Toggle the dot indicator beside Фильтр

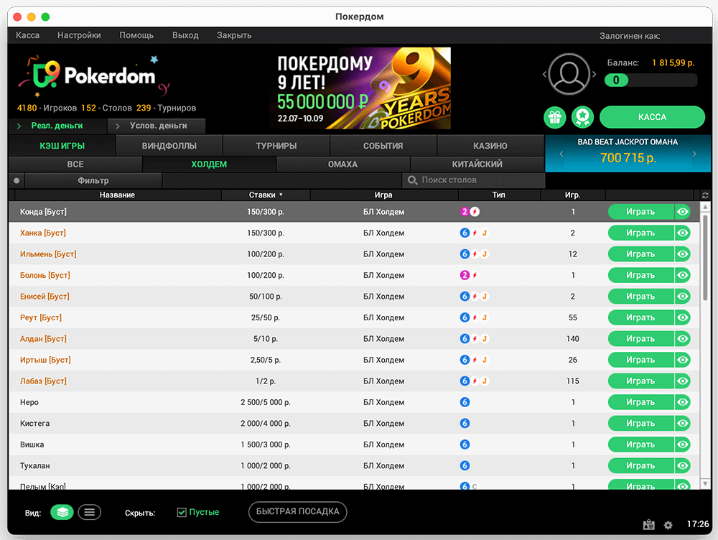click(17, 180)
